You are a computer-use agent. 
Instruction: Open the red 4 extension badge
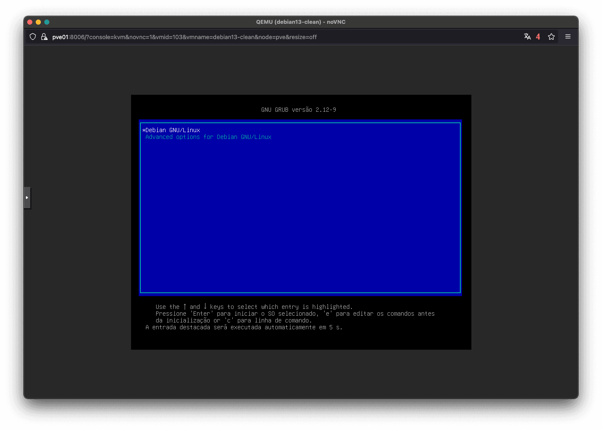click(538, 37)
